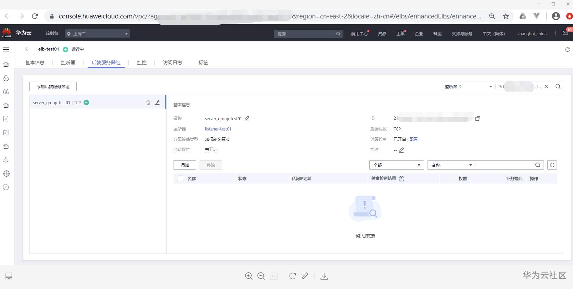Viewport: 573px width, 289px height.
Task: Download the image from the viewer toolbar
Action: (x=324, y=276)
